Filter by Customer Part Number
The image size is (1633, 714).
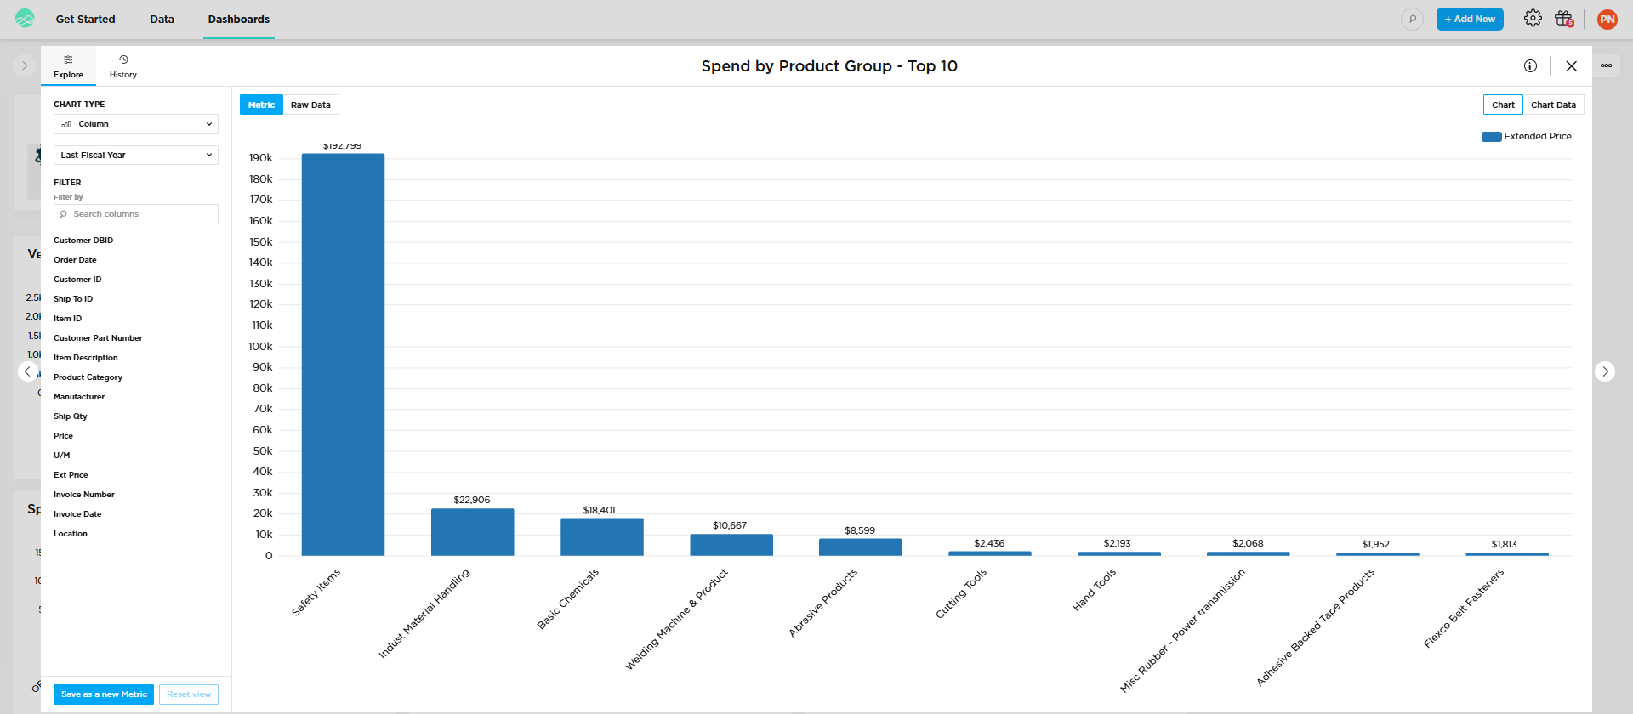point(98,338)
